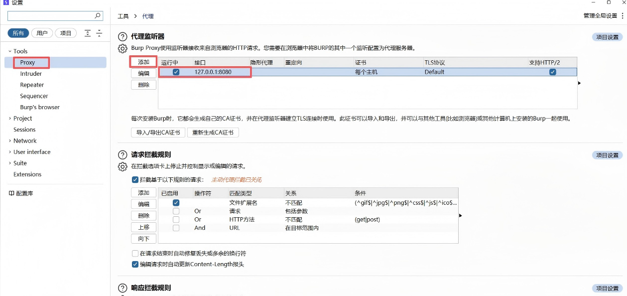Click 删除 in the proxy listeners section
Image resolution: width=627 pixels, height=296 pixels.
[x=143, y=85]
